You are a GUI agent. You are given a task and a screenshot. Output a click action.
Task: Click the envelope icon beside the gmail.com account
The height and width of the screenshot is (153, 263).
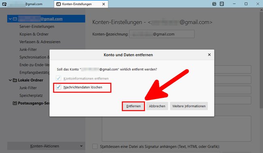15,19
